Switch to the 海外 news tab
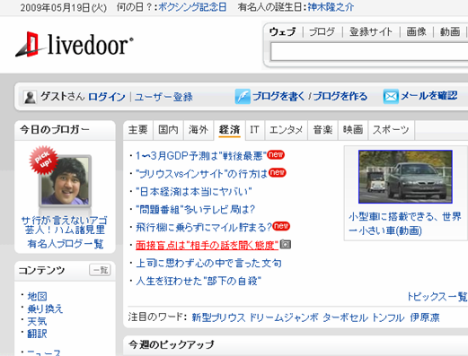 pyautogui.click(x=199, y=130)
